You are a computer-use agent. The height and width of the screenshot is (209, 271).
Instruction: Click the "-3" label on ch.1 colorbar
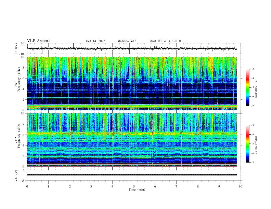pyautogui.click(x=253, y=69)
